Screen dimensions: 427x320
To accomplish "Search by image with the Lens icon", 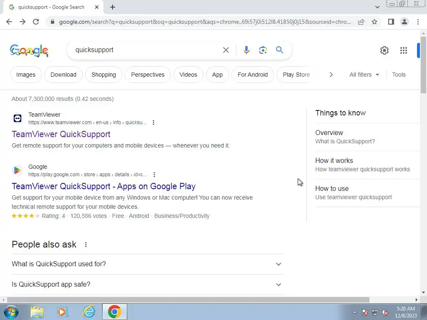I will pos(263,50).
